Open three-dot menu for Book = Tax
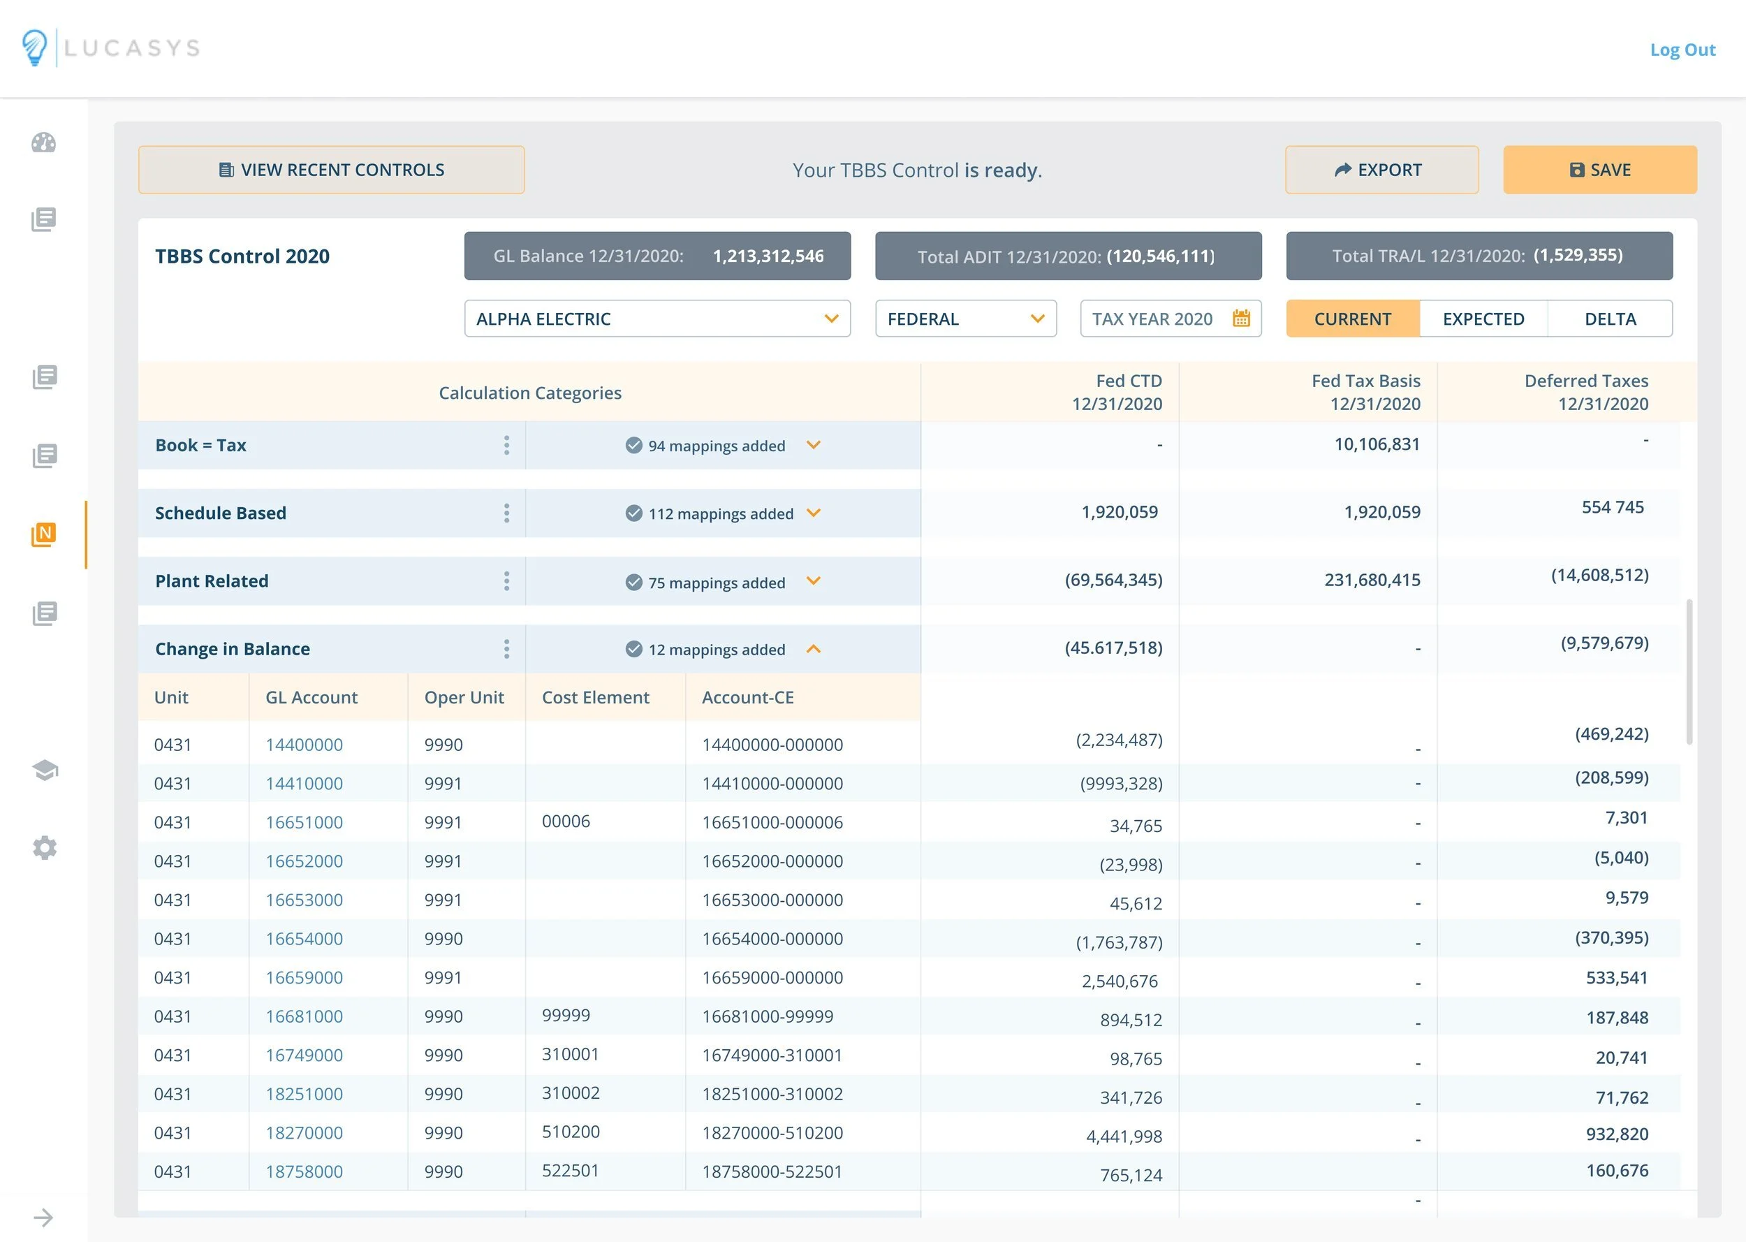The image size is (1746, 1242). click(x=506, y=445)
